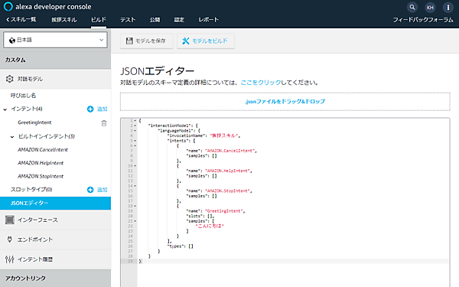Click the gear icon beside 対話モデル
This screenshot has height=287, width=459.
pyautogui.click(x=10, y=79)
